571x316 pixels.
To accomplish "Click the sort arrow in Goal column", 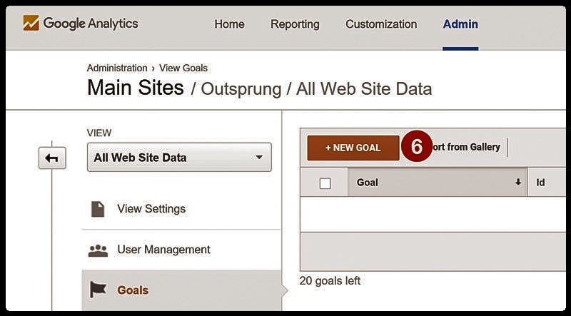I will (x=518, y=183).
